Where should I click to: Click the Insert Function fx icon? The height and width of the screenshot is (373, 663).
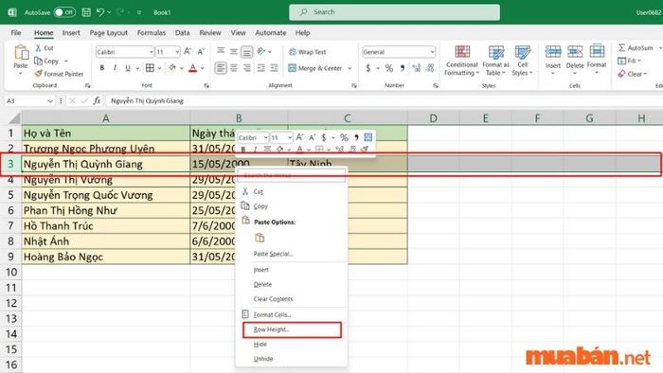[97, 100]
